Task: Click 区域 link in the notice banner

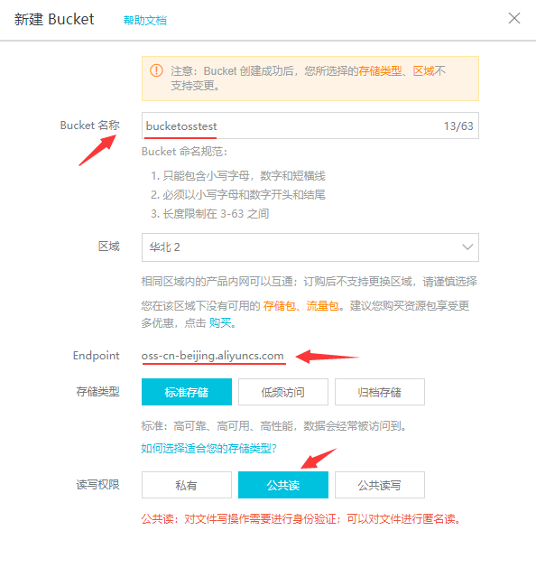Action: coord(423,70)
